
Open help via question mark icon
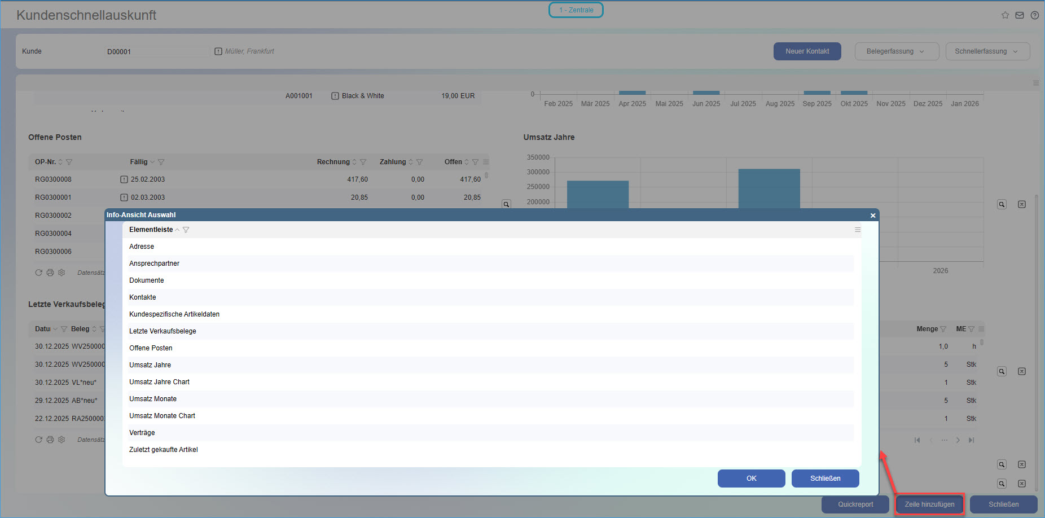click(1034, 15)
